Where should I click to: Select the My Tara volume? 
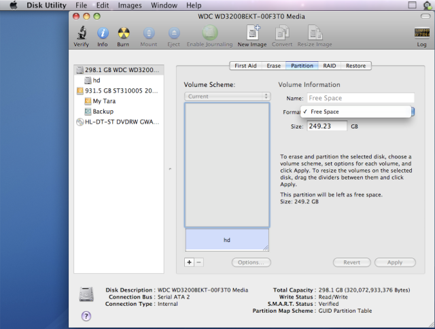pyautogui.click(x=119, y=101)
